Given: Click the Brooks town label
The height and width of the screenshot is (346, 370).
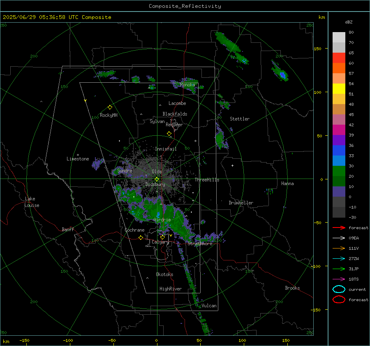Looking at the screenshot, I should pos(292,288).
